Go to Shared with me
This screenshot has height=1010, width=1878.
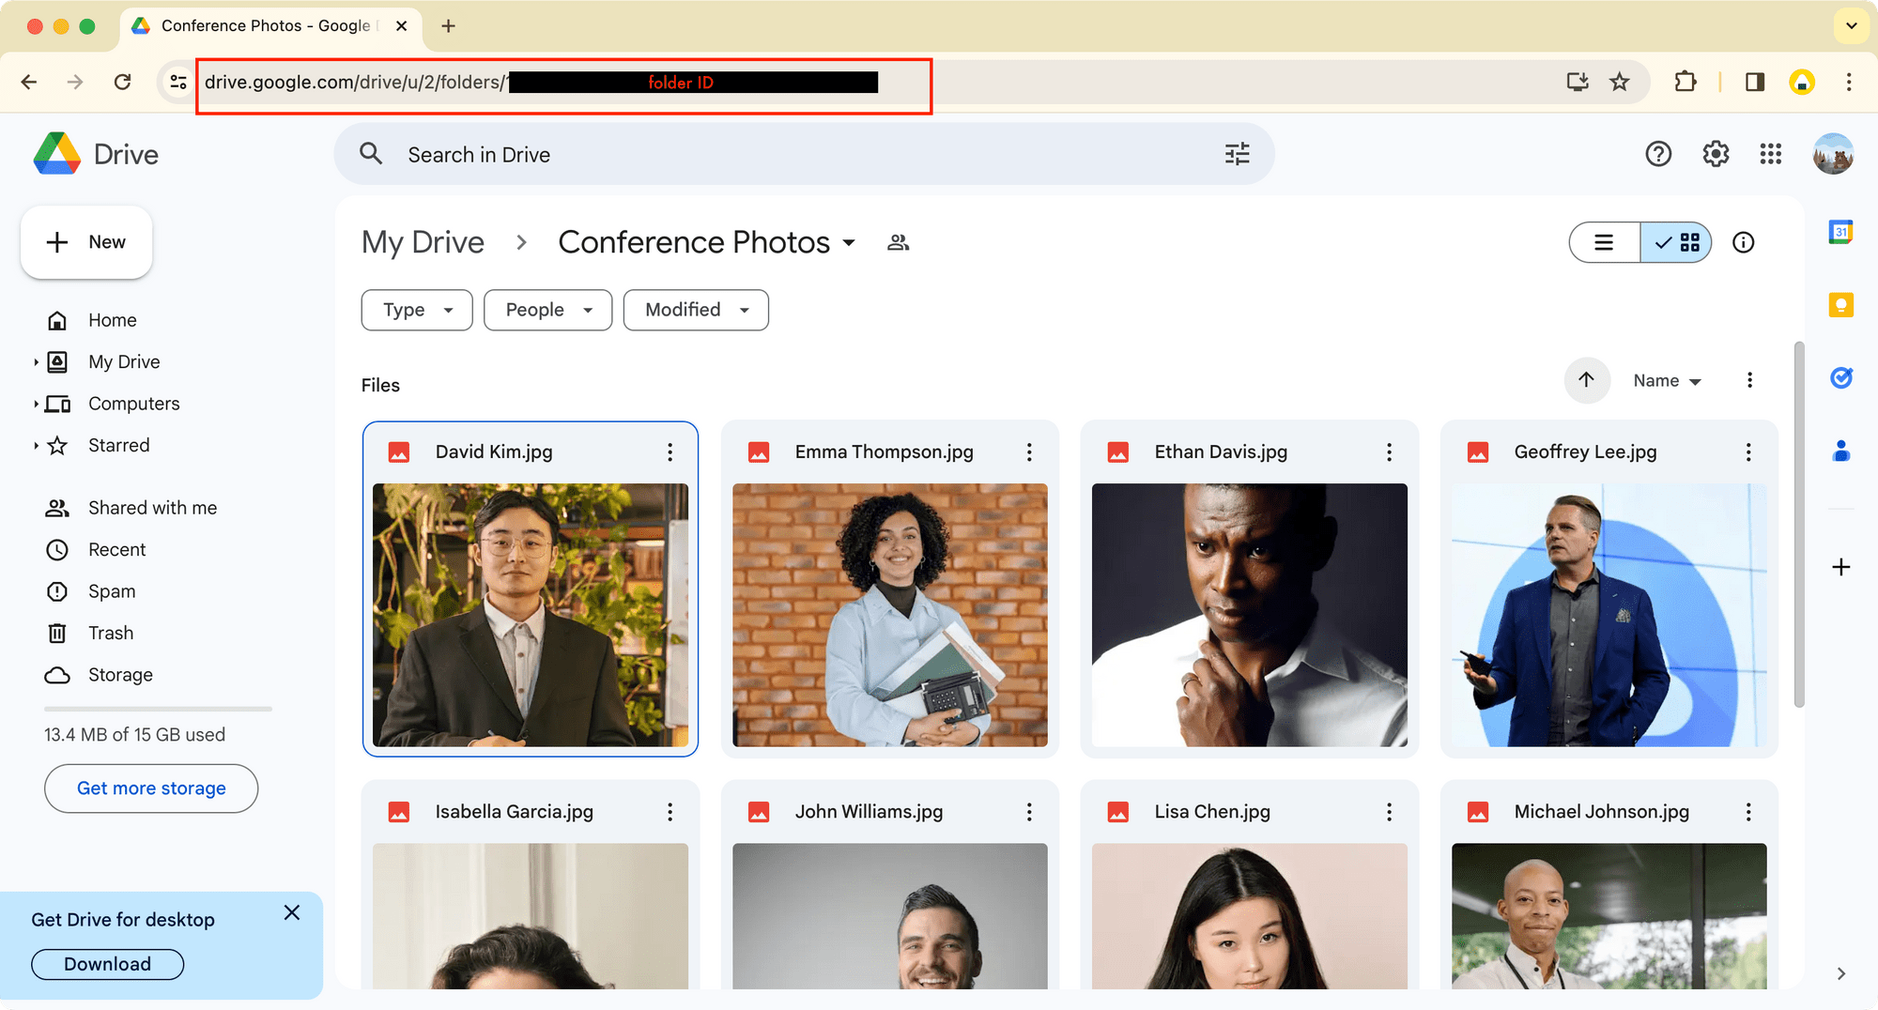click(x=152, y=507)
